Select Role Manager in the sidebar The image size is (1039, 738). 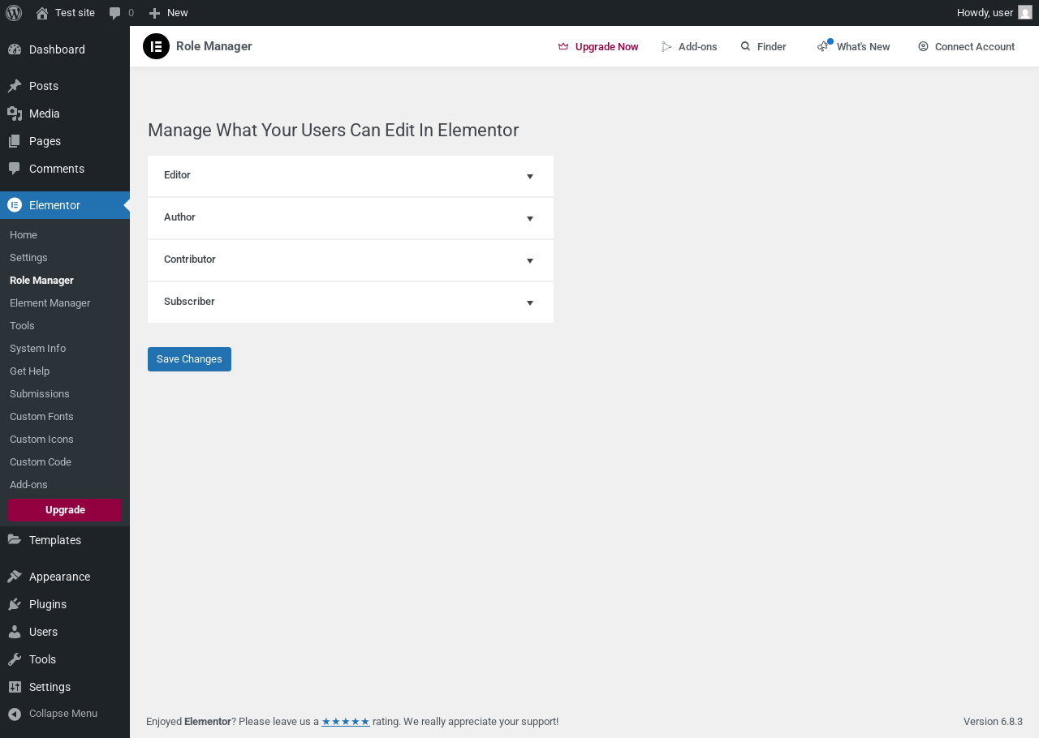tap(41, 281)
